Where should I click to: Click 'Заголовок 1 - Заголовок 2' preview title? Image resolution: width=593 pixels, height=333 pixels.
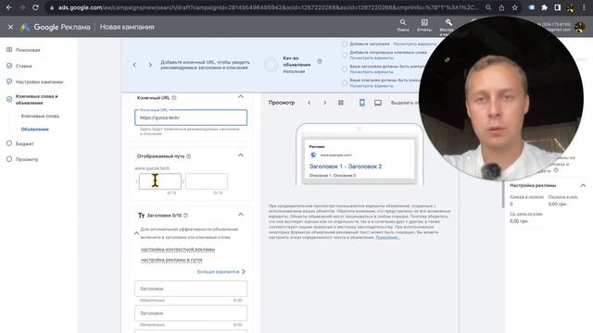346,166
